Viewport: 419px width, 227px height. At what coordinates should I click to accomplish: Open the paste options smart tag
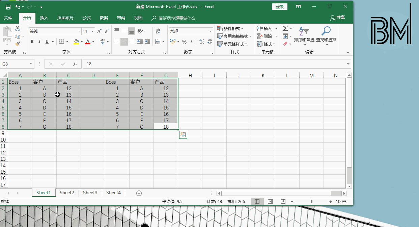[183, 135]
